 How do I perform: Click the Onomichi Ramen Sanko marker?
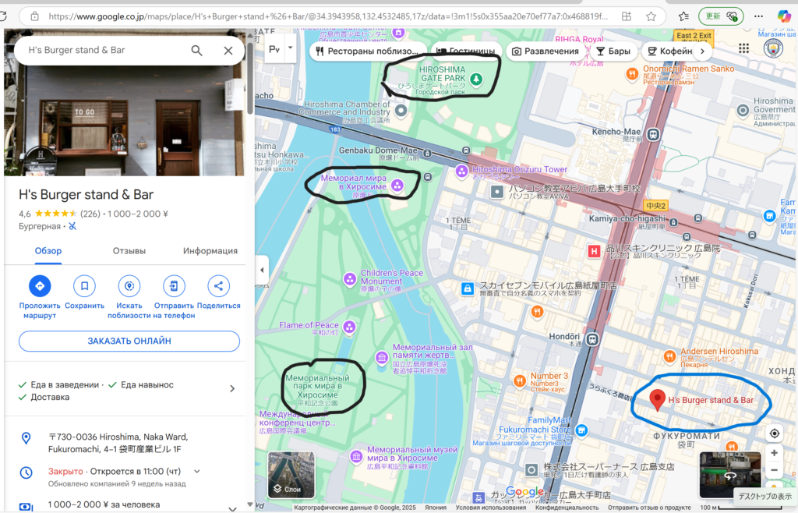pyautogui.click(x=631, y=74)
